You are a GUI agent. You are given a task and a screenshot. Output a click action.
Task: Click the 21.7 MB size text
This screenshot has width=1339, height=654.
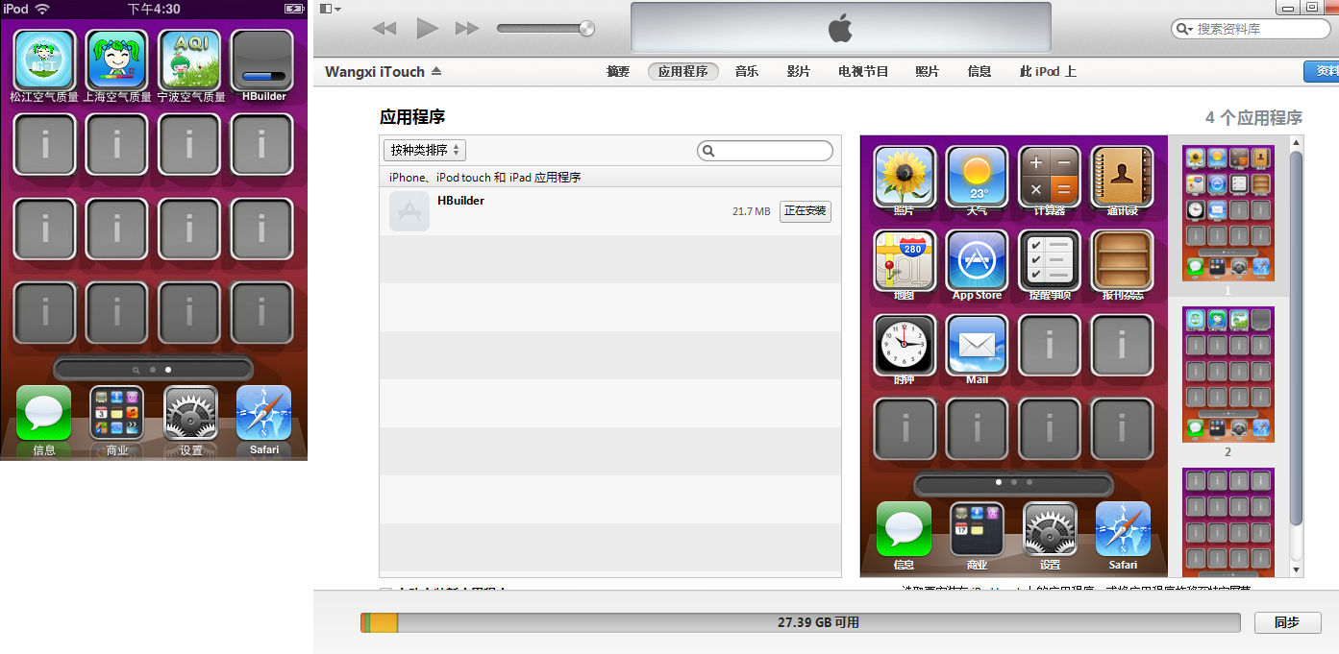point(751,211)
